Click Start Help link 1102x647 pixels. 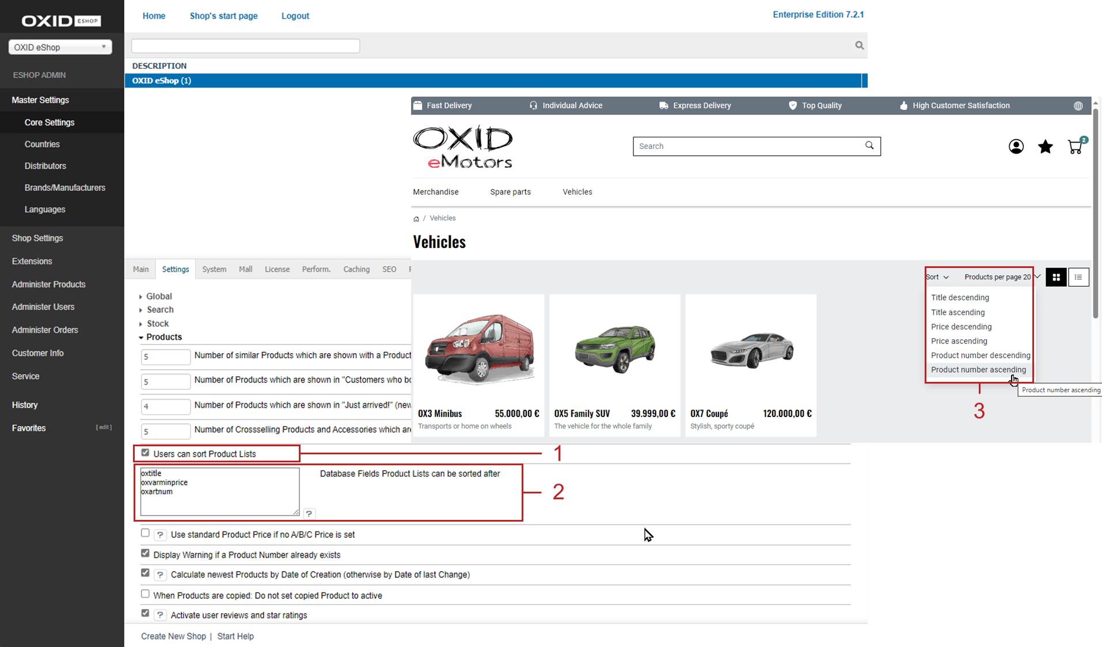click(235, 636)
